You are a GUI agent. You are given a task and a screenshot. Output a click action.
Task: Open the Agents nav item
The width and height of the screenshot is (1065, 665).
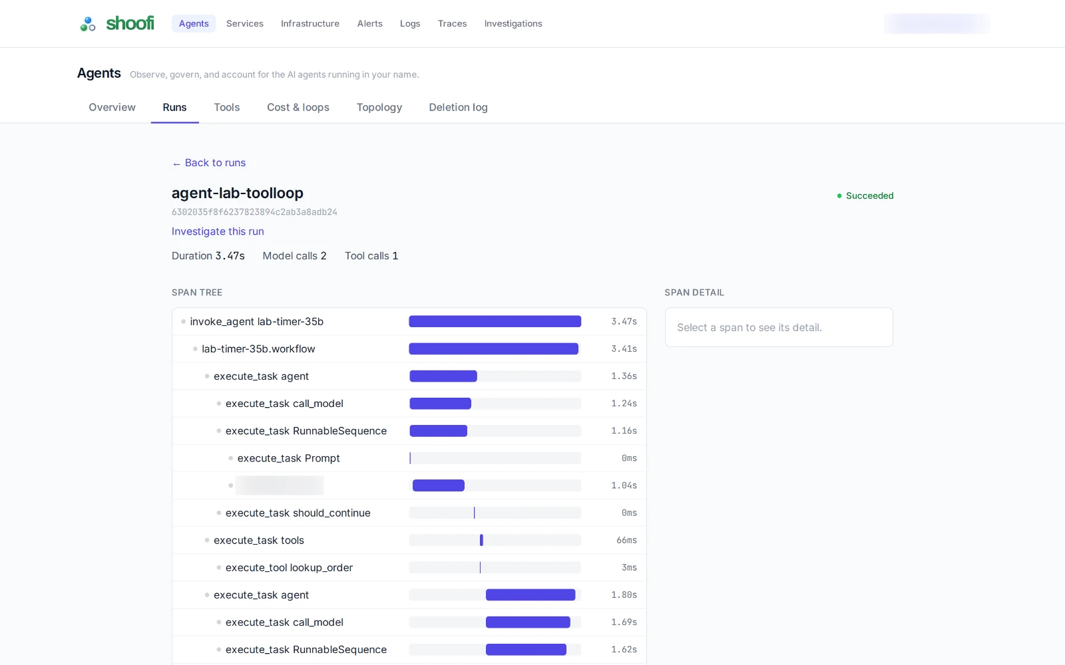pyautogui.click(x=194, y=23)
